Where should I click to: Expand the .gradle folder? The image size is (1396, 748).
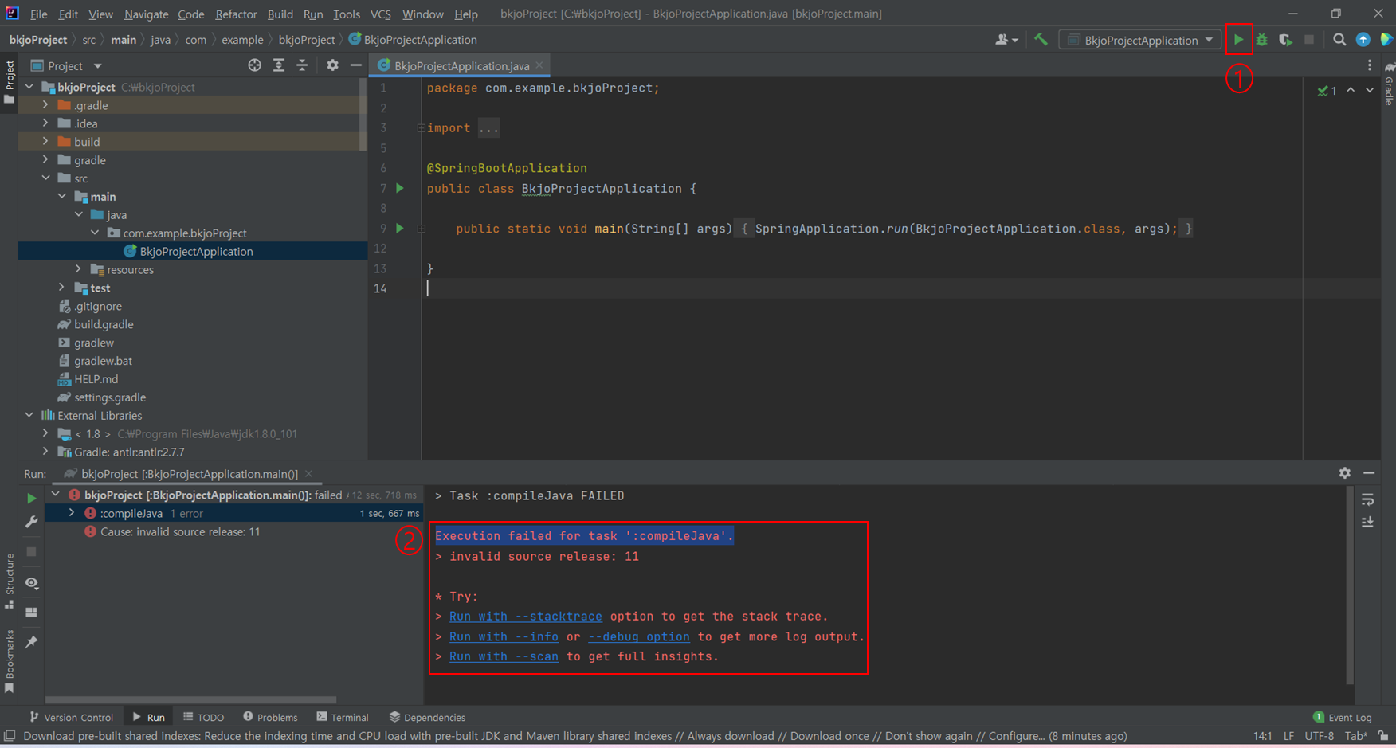tap(45, 104)
